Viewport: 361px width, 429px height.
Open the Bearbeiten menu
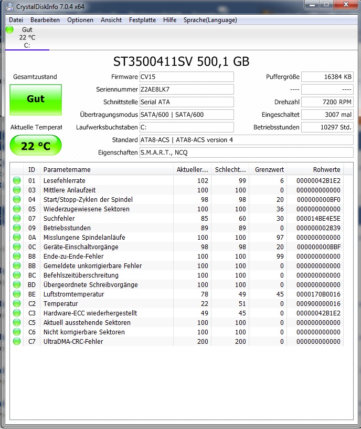45,20
